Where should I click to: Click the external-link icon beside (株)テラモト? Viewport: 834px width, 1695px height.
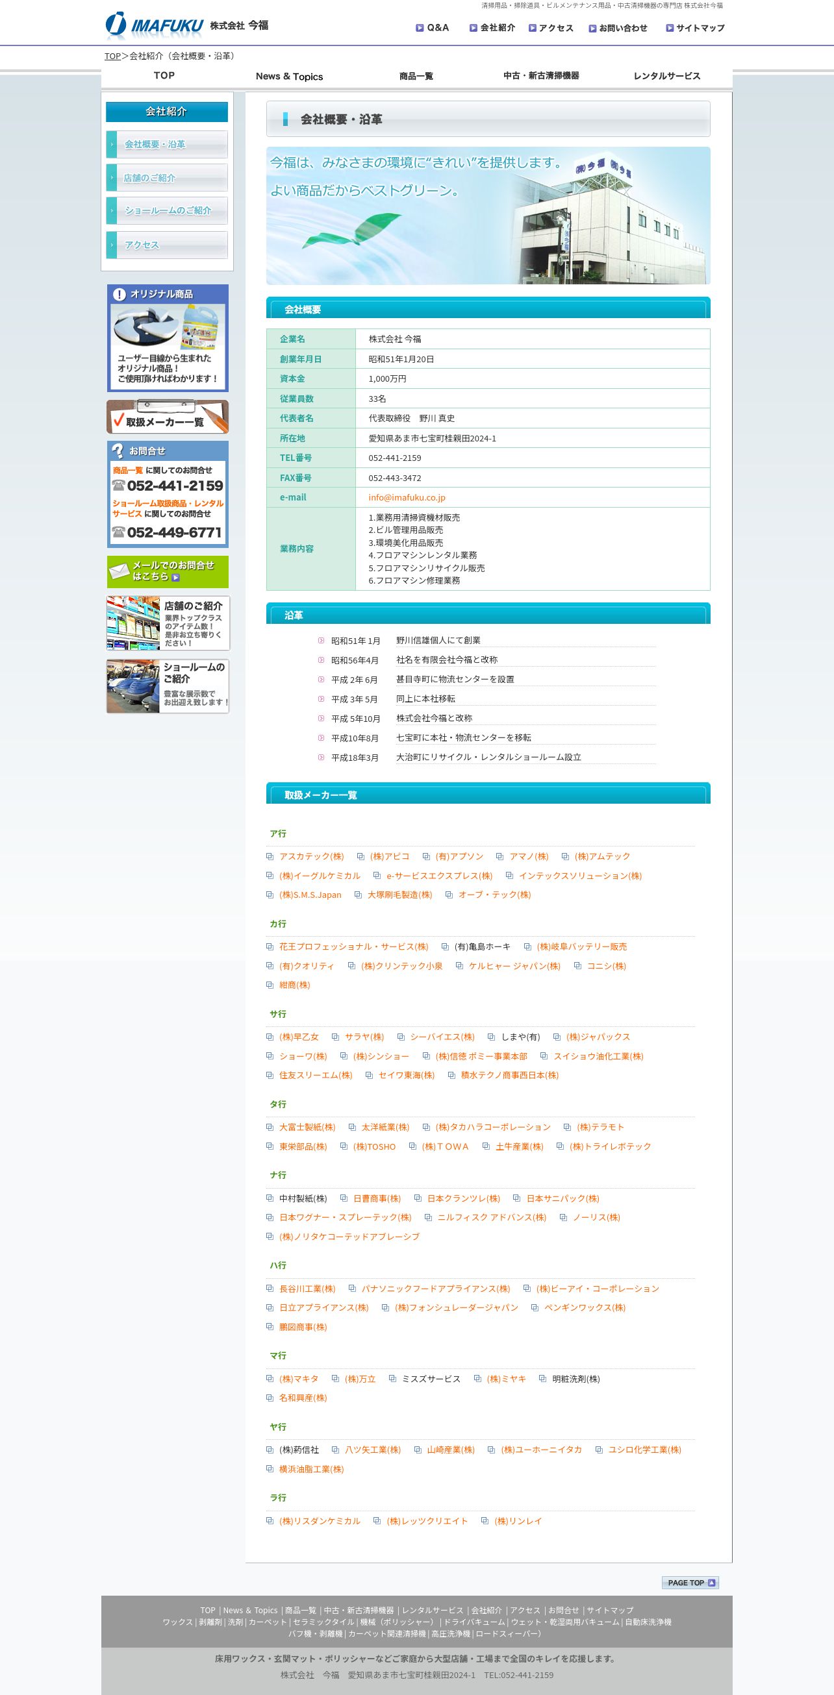[568, 1126]
